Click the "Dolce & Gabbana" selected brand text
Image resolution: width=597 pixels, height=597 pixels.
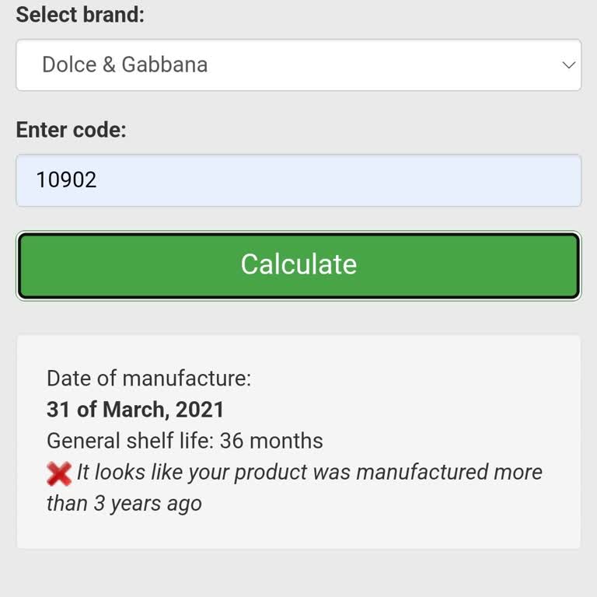[124, 65]
